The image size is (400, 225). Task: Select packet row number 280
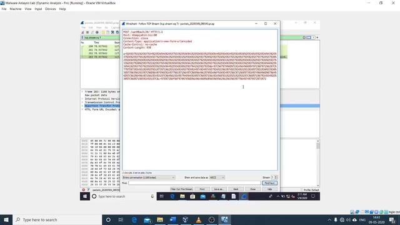click(x=100, y=46)
